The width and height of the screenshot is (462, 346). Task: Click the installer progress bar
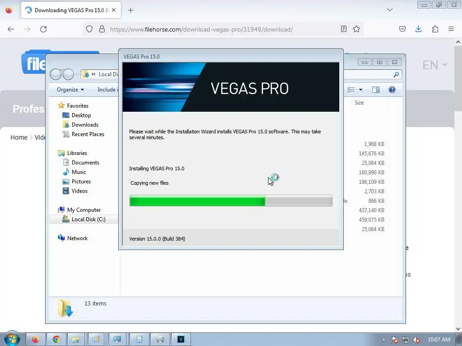click(231, 200)
